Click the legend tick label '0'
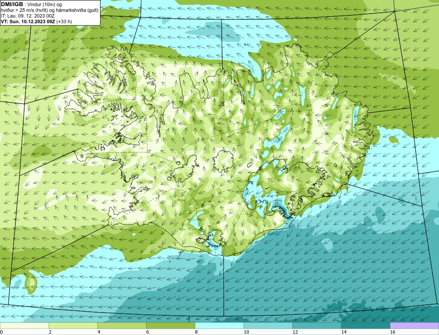 [x=1, y=332]
